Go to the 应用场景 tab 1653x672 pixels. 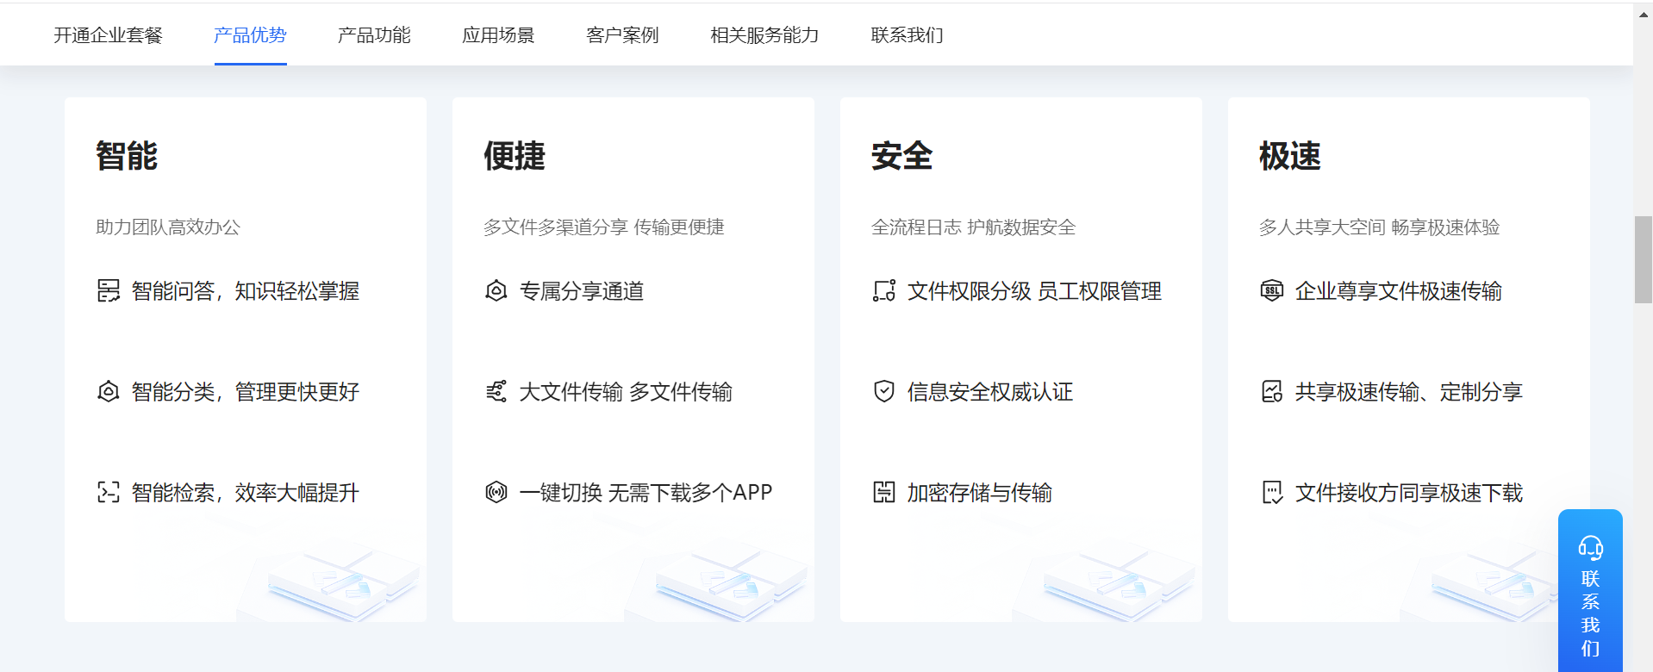coord(498,35)
